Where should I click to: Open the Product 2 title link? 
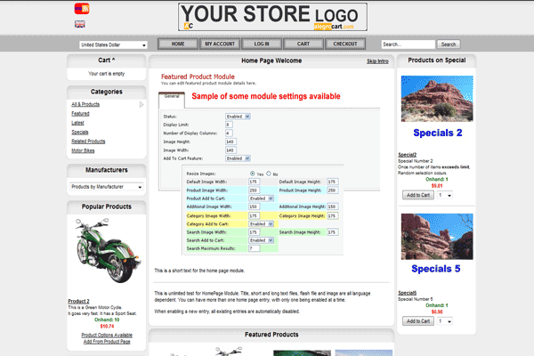(x=78, y=301)
